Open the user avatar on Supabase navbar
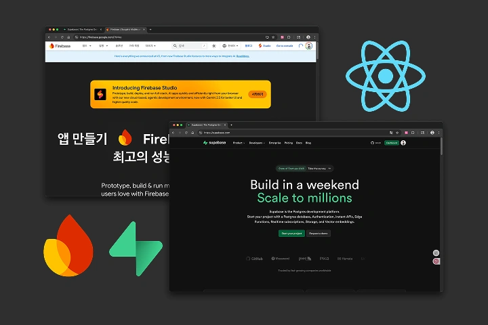 click(403, 143)
